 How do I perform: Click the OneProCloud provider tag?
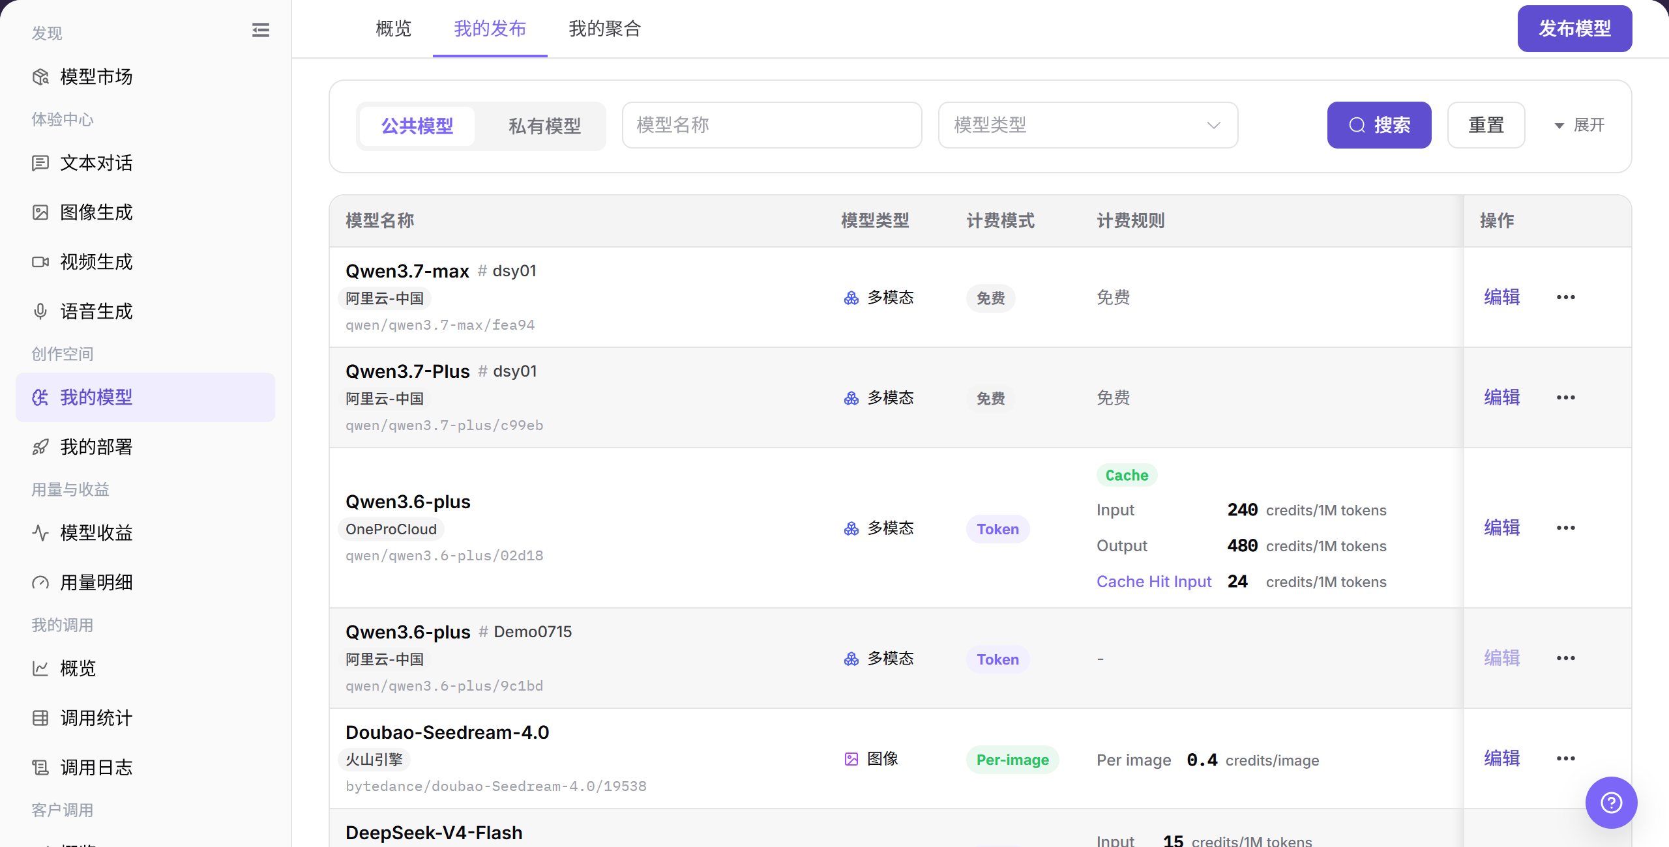point(391,529)
